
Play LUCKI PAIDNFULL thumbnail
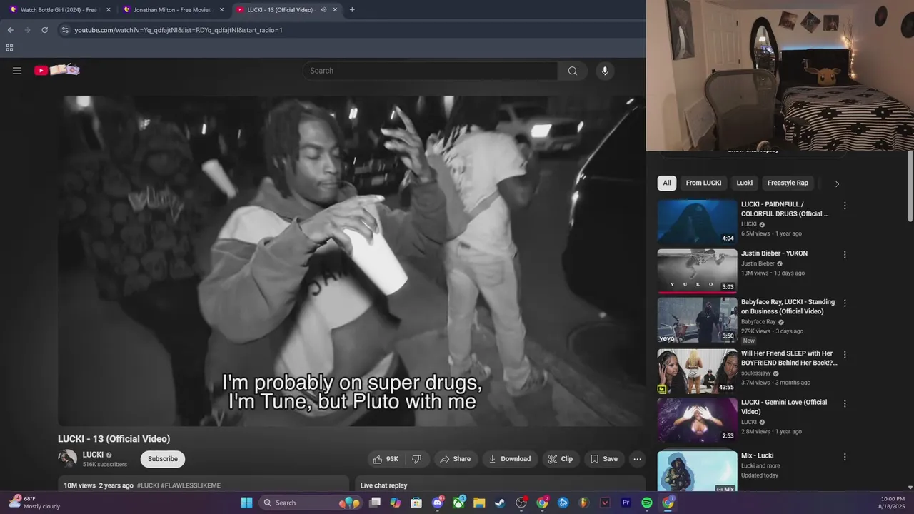697,221
